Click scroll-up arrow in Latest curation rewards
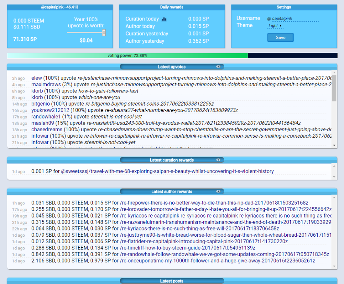Viewport: 344px width, 284px height. pyautogui.click(x=334, y=166)
